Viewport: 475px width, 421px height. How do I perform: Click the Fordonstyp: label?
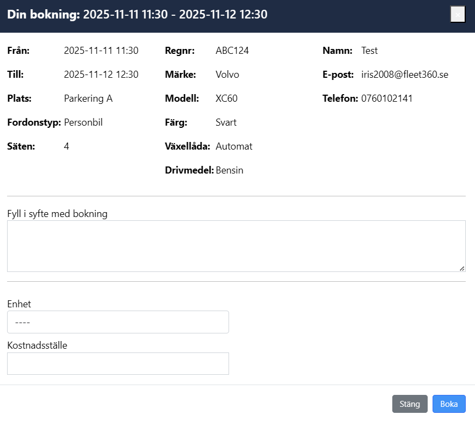(x=34, y=122)
